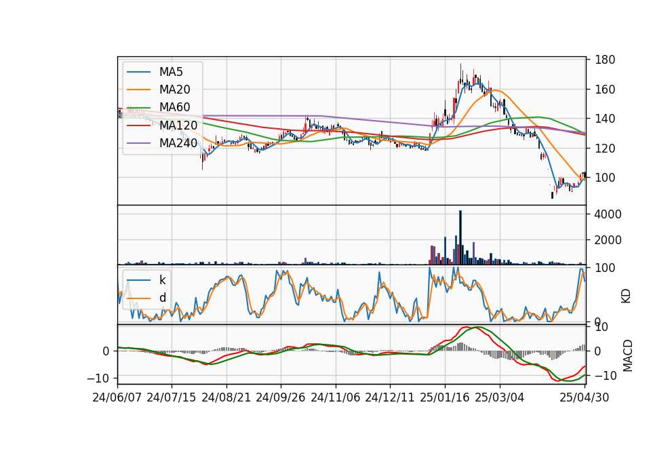The width and height of the screenshot is (651, 468).
Task: Click the MACD axis title
Action: 628,355
